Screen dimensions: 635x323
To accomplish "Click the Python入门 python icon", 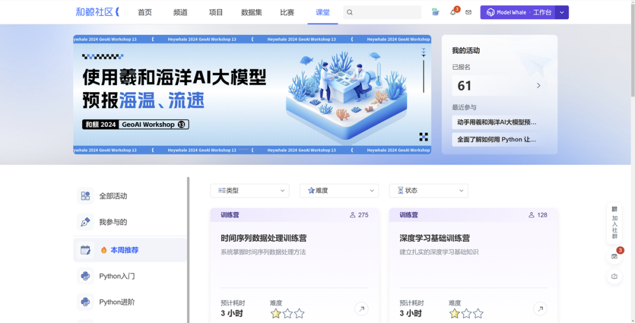I will pyautogui.click(x=85, y=276).
